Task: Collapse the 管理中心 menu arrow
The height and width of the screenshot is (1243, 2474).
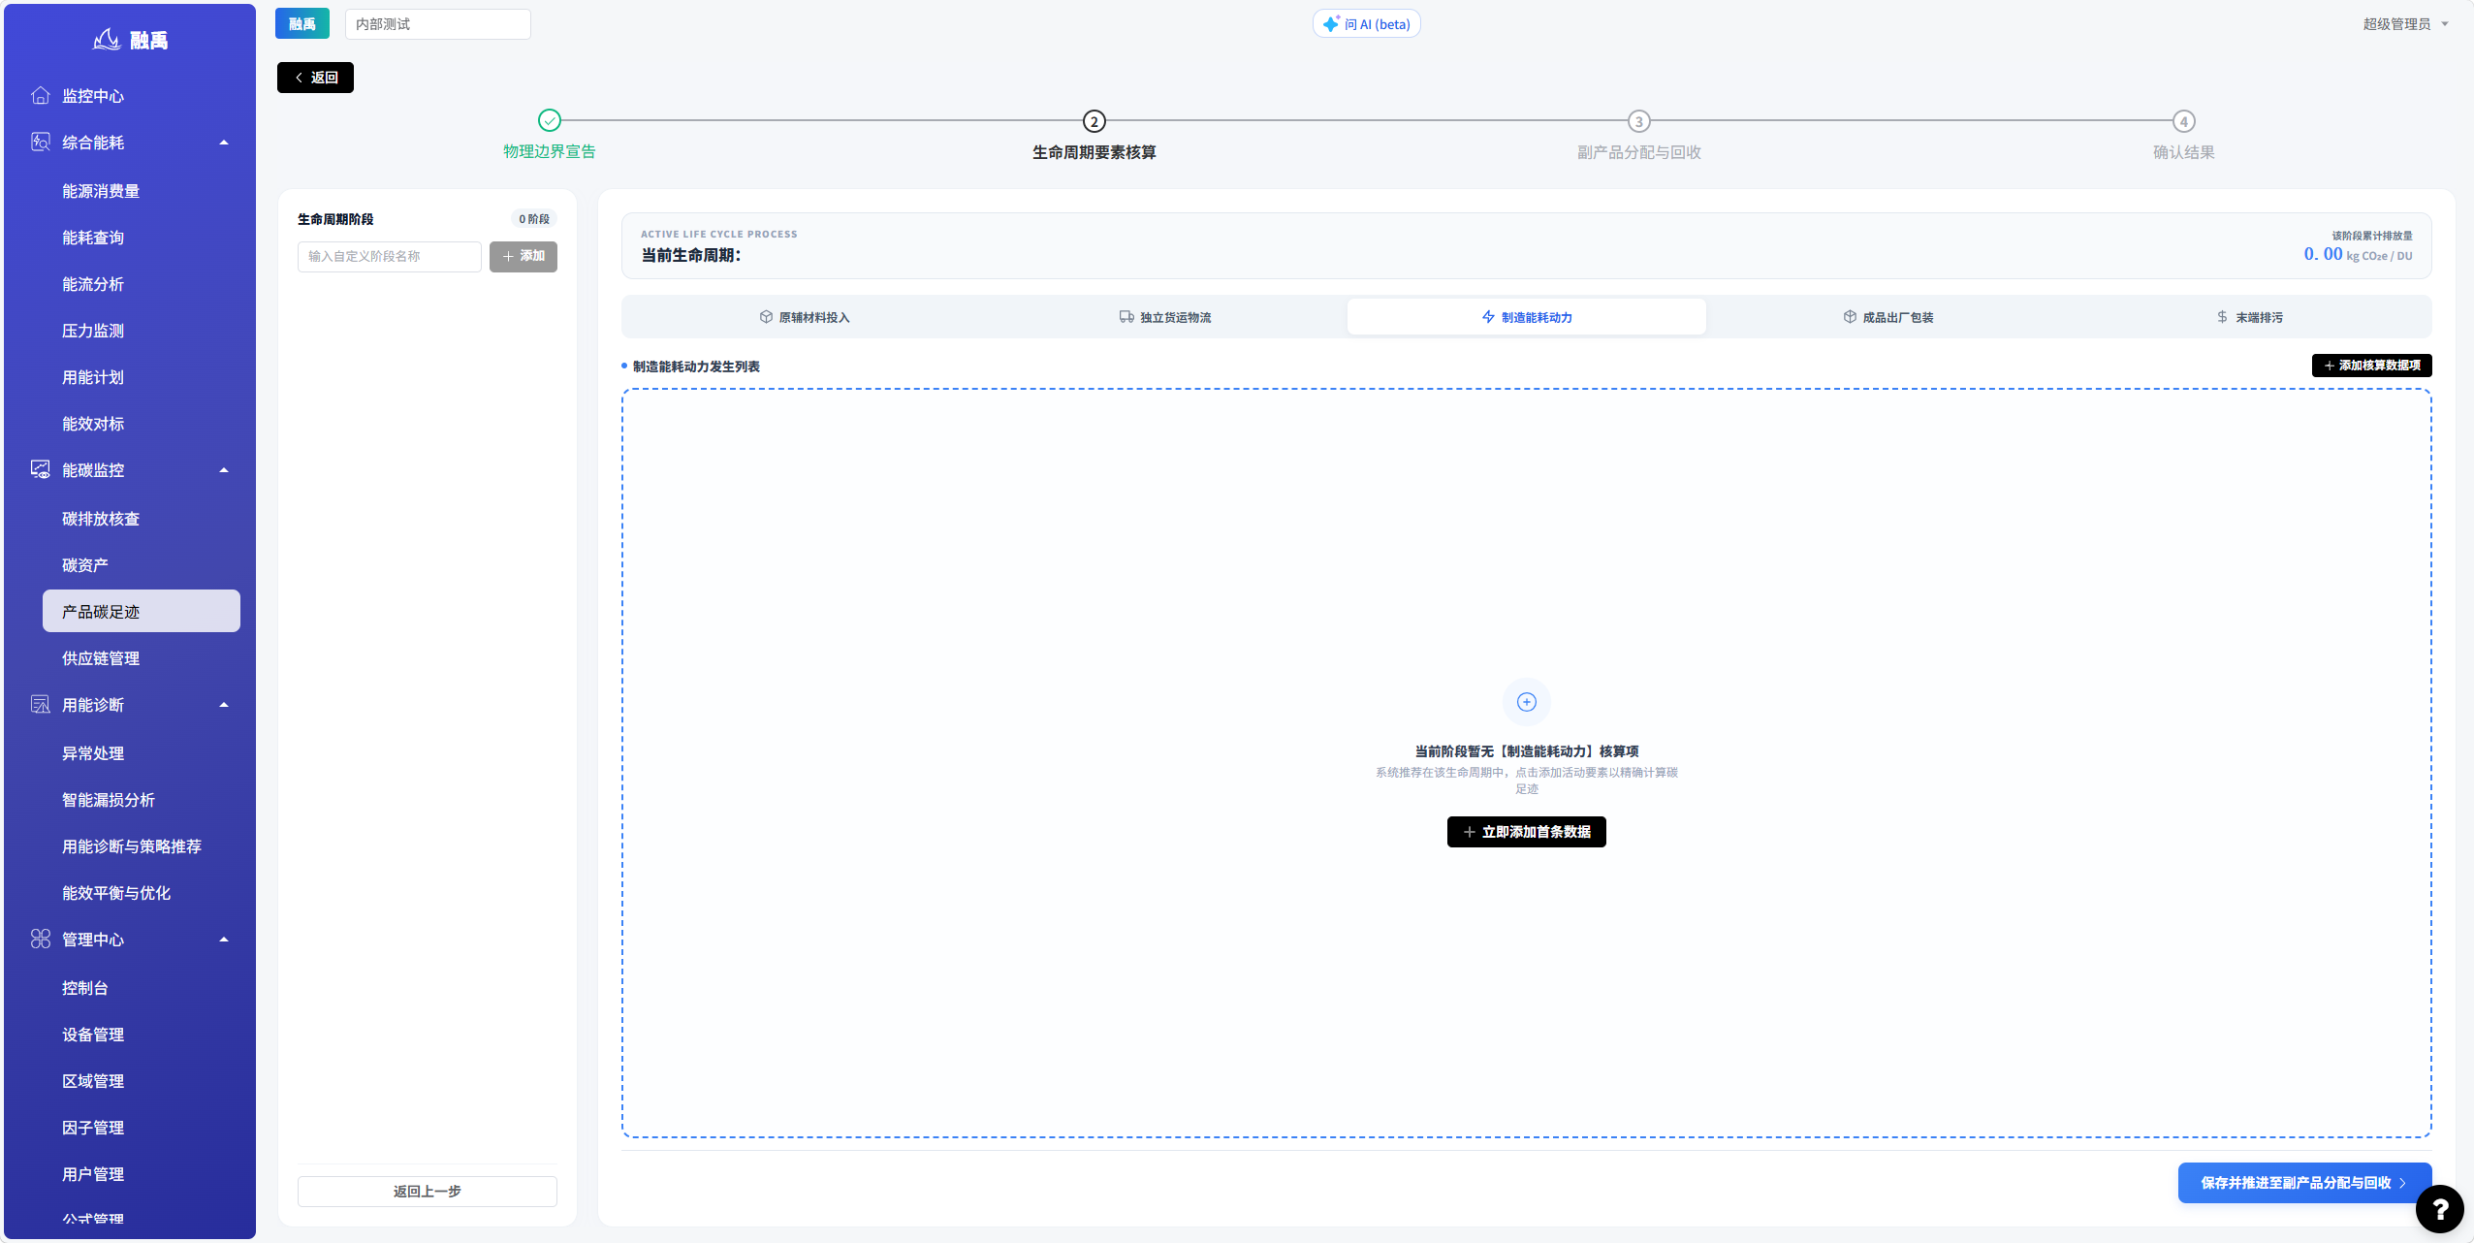Action: point(224,940)
